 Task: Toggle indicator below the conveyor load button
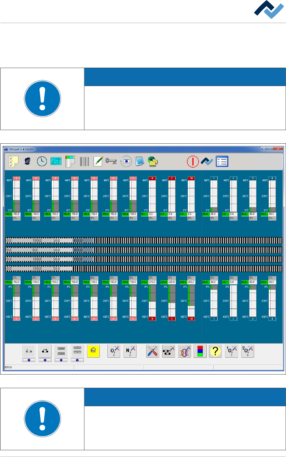pos(29,360)
